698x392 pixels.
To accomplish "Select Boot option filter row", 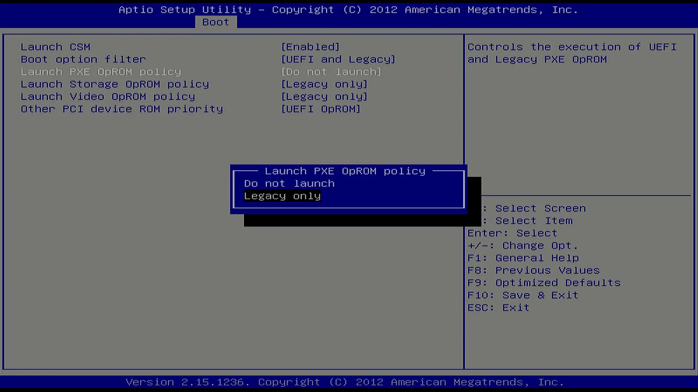I will [x=83, y=60].
